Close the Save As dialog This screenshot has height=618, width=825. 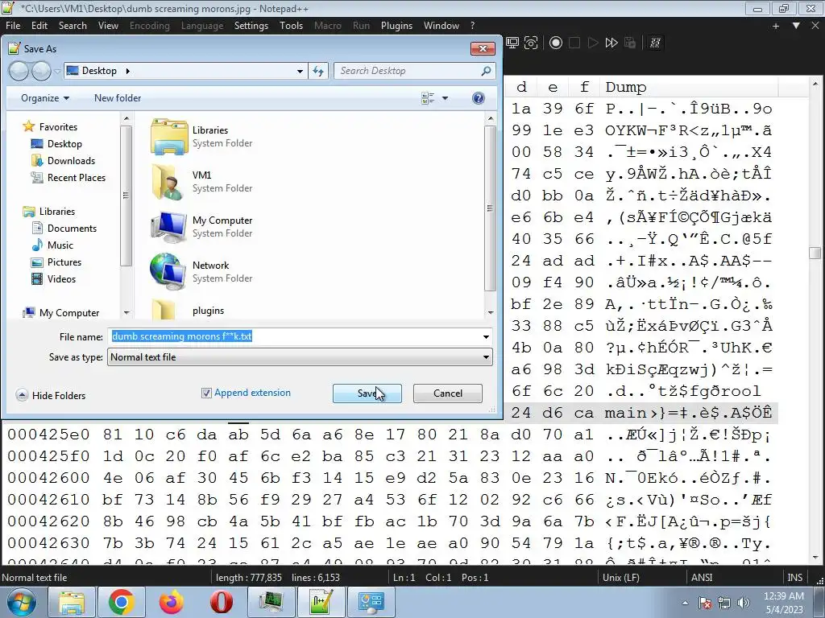tap(483, 49)
